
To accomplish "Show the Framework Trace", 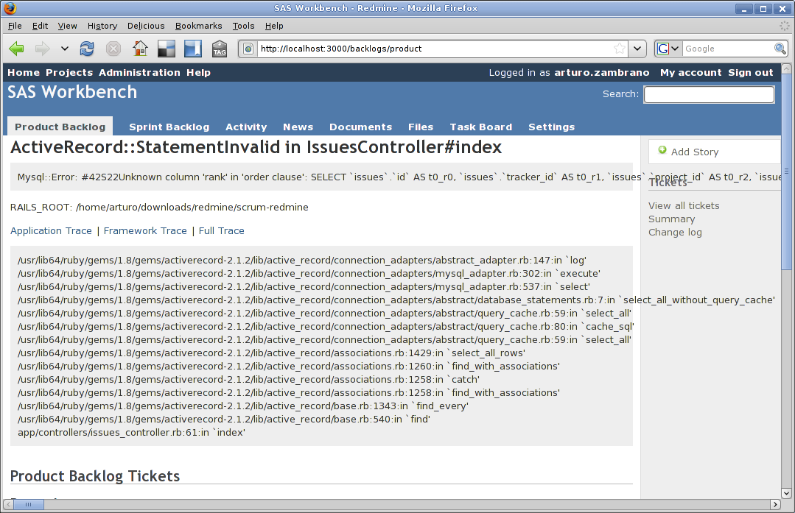I will tap(145, 231).
